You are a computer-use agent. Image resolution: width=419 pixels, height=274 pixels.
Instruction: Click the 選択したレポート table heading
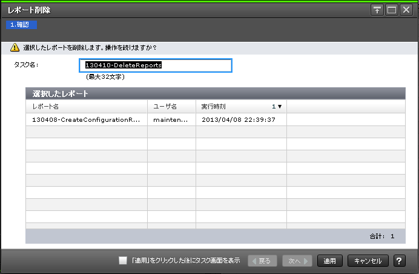click(x=61, y=93)
